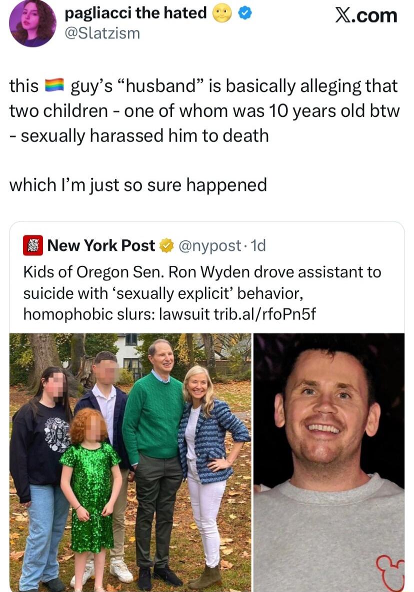Click the blue verified checkmark badge

[245, 13]
